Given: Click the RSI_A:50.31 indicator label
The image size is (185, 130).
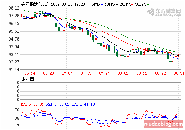Looking at the screenshot, I should pyautogui.click(x=32, y=104).
